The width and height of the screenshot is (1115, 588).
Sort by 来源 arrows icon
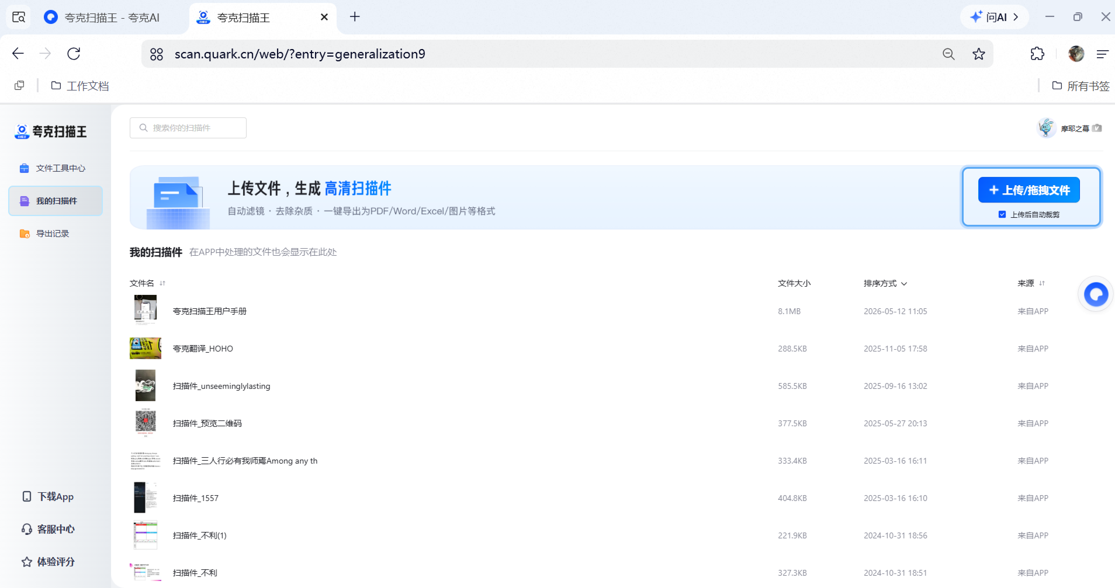tap(1042, 283)
